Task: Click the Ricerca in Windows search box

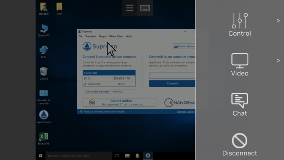Action: click(x=79, y=156)
